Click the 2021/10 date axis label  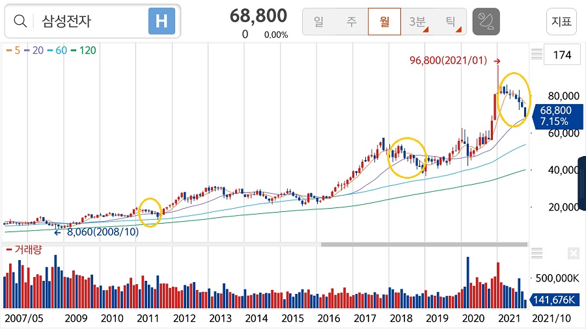[x=551, y=319]
